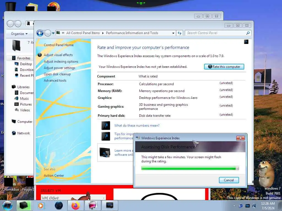282x211 pixels.
Task: Click Rate this computer button
Action: pyautogui.click(x=224, y=66)
